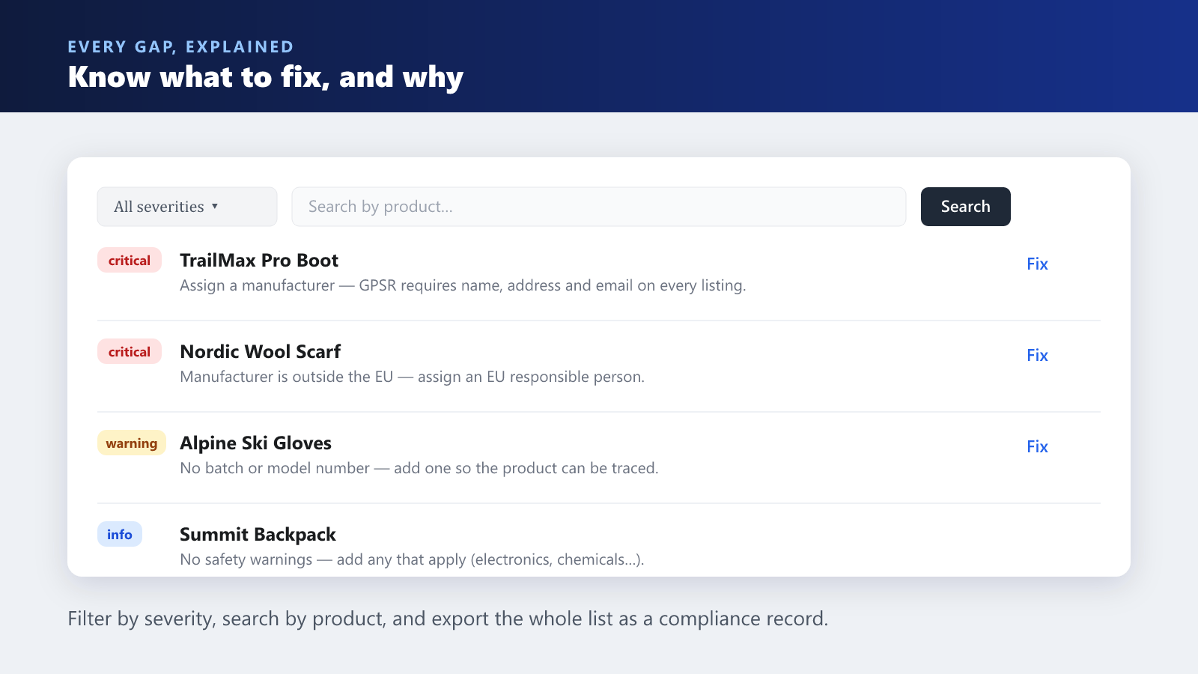This screenshot has width=1198, height=674.
Task: Fix the Nordic Wool Scarf issue
Action: click(x=1037, y=355)
